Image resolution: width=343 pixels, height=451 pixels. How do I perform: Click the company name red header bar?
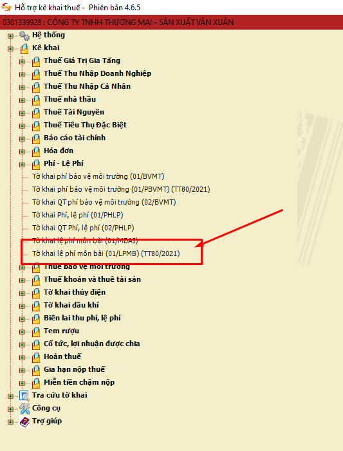pos(171,22)
